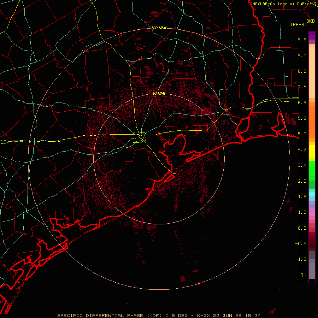This screenshot has width=318, height=318.
Task: Click the 9.0 value on color scale
Action: 302,55
